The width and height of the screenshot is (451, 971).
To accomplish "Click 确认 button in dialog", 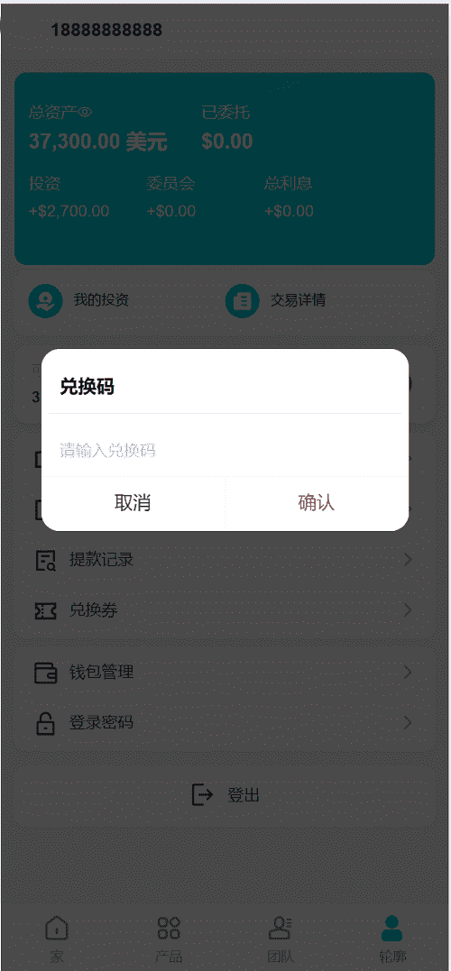I will [317, 503].
